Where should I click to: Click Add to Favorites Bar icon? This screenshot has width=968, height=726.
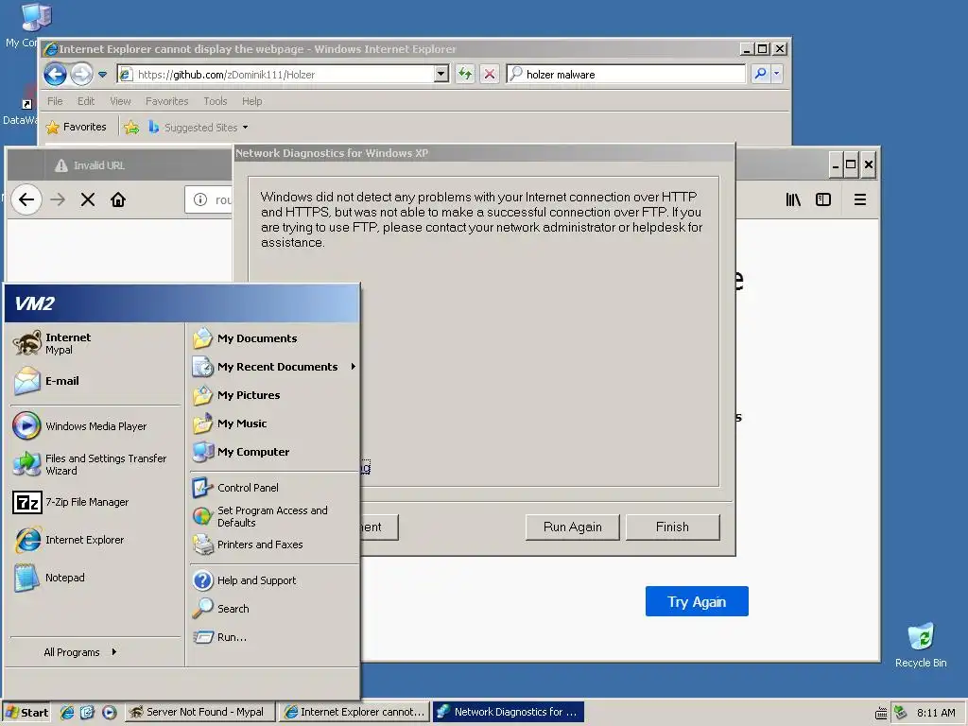point(130,128)
